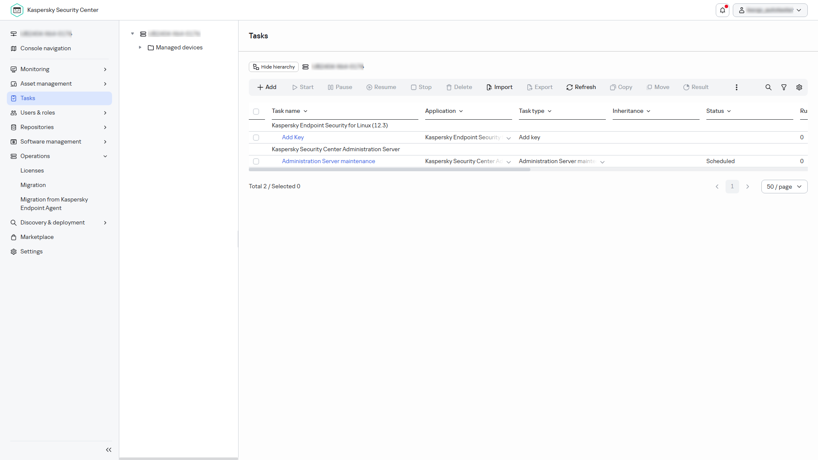The height and width of the screenshot is (460, 818).
Task: Click the Result toolbar button
Action: (696, 87)
